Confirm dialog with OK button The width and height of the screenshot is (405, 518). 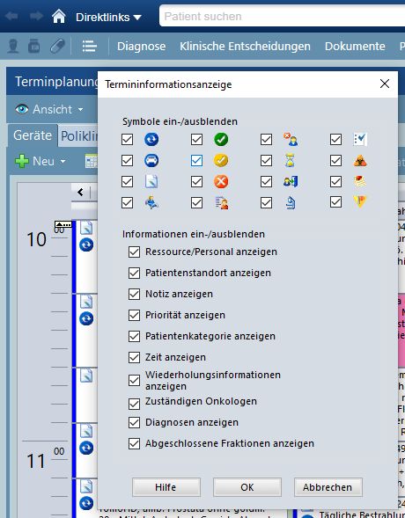247,487
